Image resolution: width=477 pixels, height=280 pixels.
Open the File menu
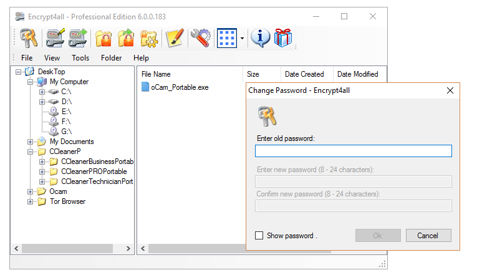(x=27, y=58)
